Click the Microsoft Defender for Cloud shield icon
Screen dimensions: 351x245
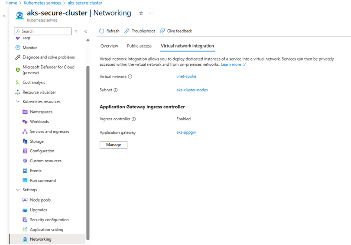pos(18,70)
